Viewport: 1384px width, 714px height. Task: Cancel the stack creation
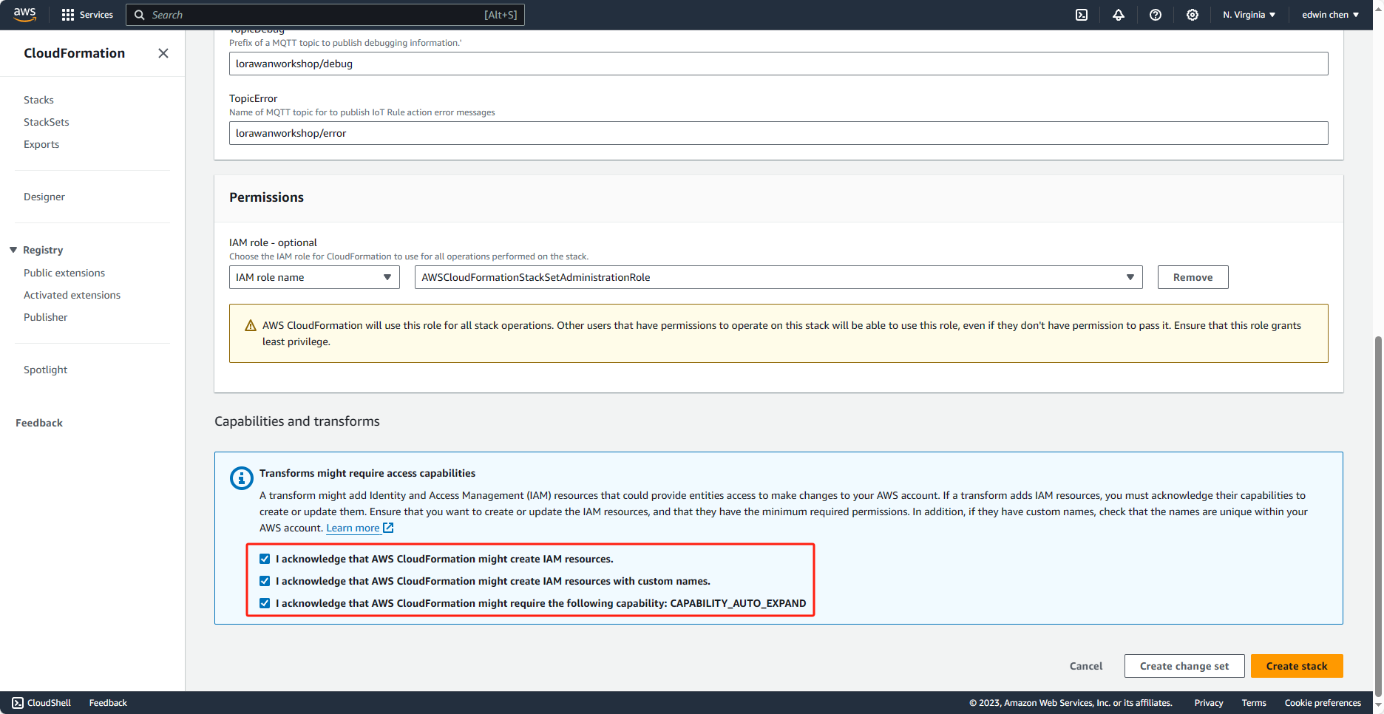(x=1086, y=666)
